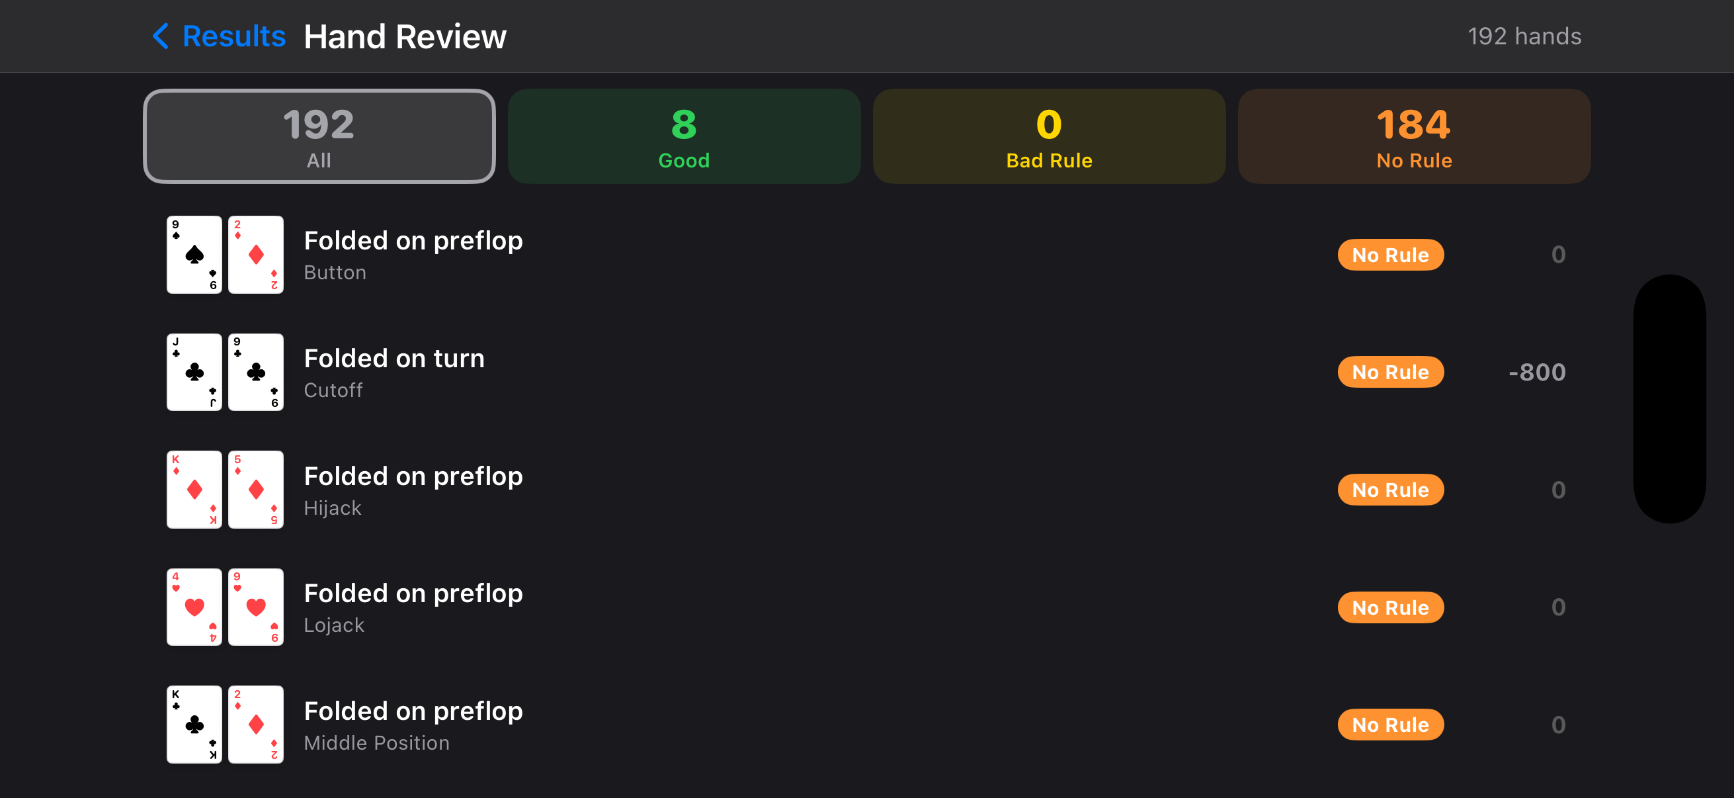
Task: Click the King of clubs card
Action: [x=194, y=725]
